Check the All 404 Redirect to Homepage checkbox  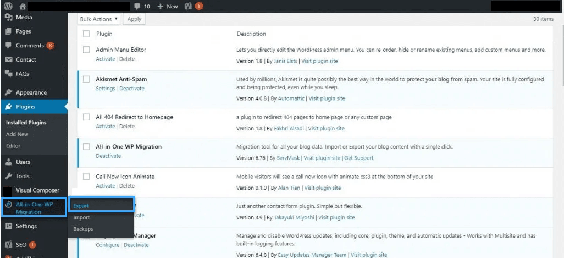pos(86,117)
